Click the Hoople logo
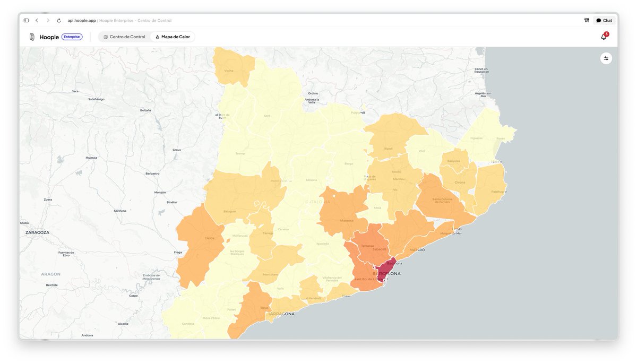Image resolution: width=637 pixels, height=364 pixels. [x=44, y=37]
